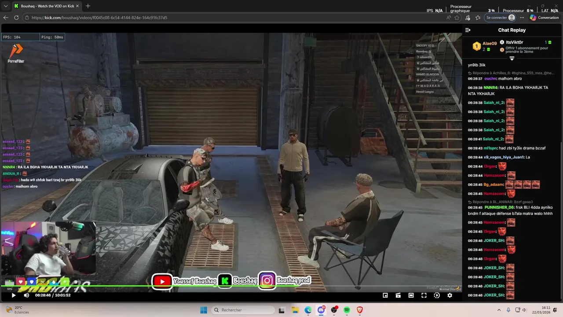The image size is (563, 317).
Task: Play the paused VOD
Action: [13, 295]
